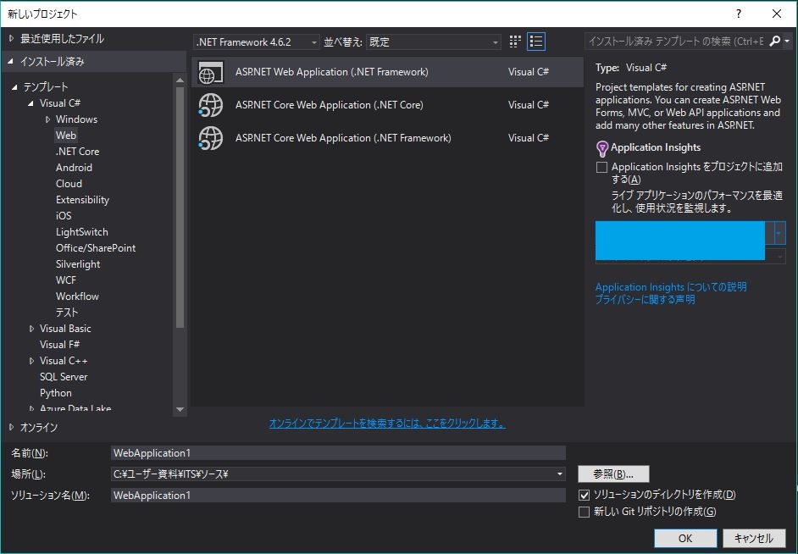
Task: Select テスト template category
Action: coord(67,313)
